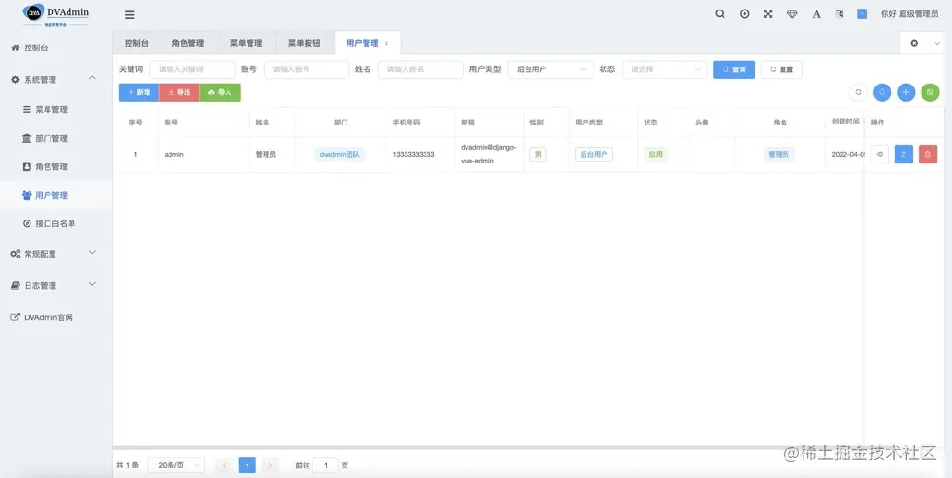952x478 pixels.
Task: Focus the 姓名 input field
Action: point(420,69)
